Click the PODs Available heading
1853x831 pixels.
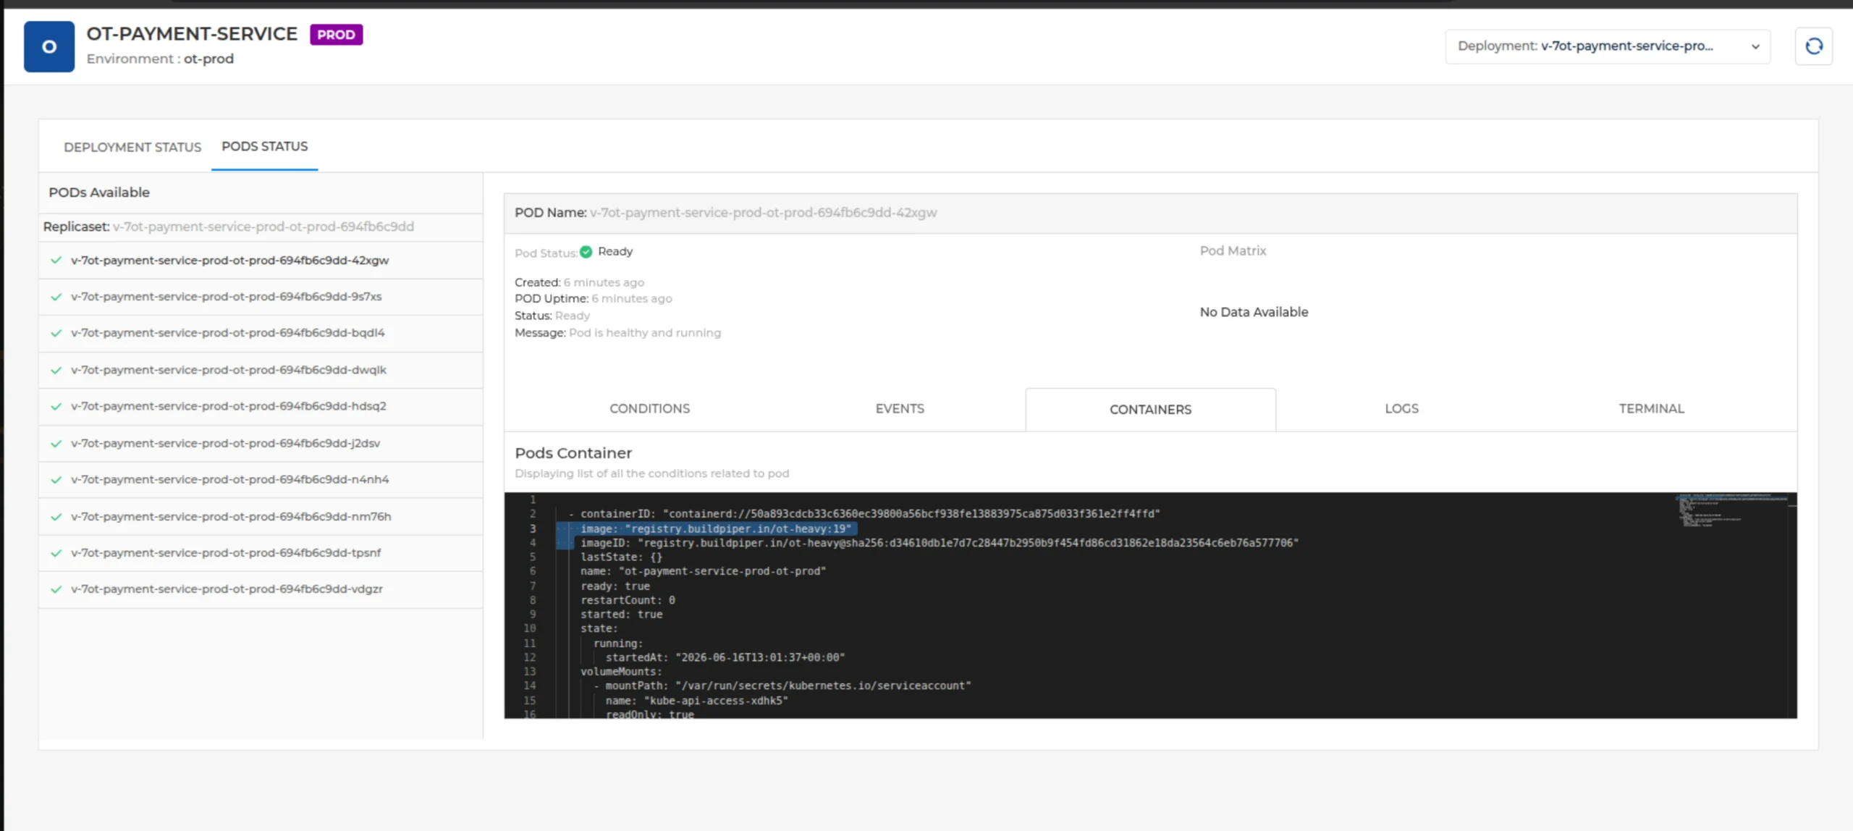[99, 193]
